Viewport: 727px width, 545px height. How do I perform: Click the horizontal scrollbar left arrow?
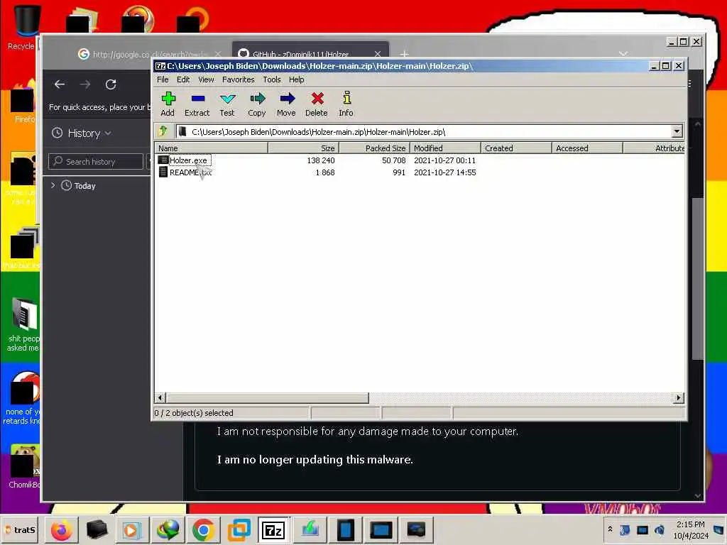160,397
